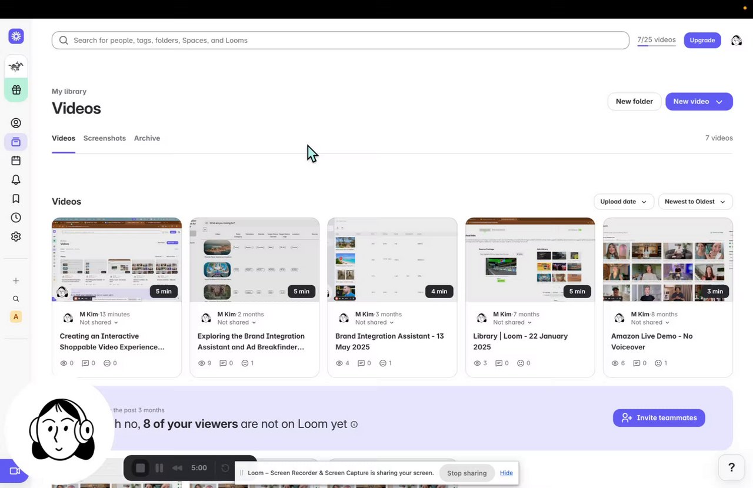This screenshot has width=753, height=488.
Task: Expand 'Not shared' on Brand Integration Assistant - 13 May
Action: (x=375, y=322)
